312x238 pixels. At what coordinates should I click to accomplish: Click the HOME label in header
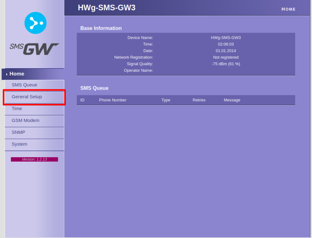pos(288,9)
